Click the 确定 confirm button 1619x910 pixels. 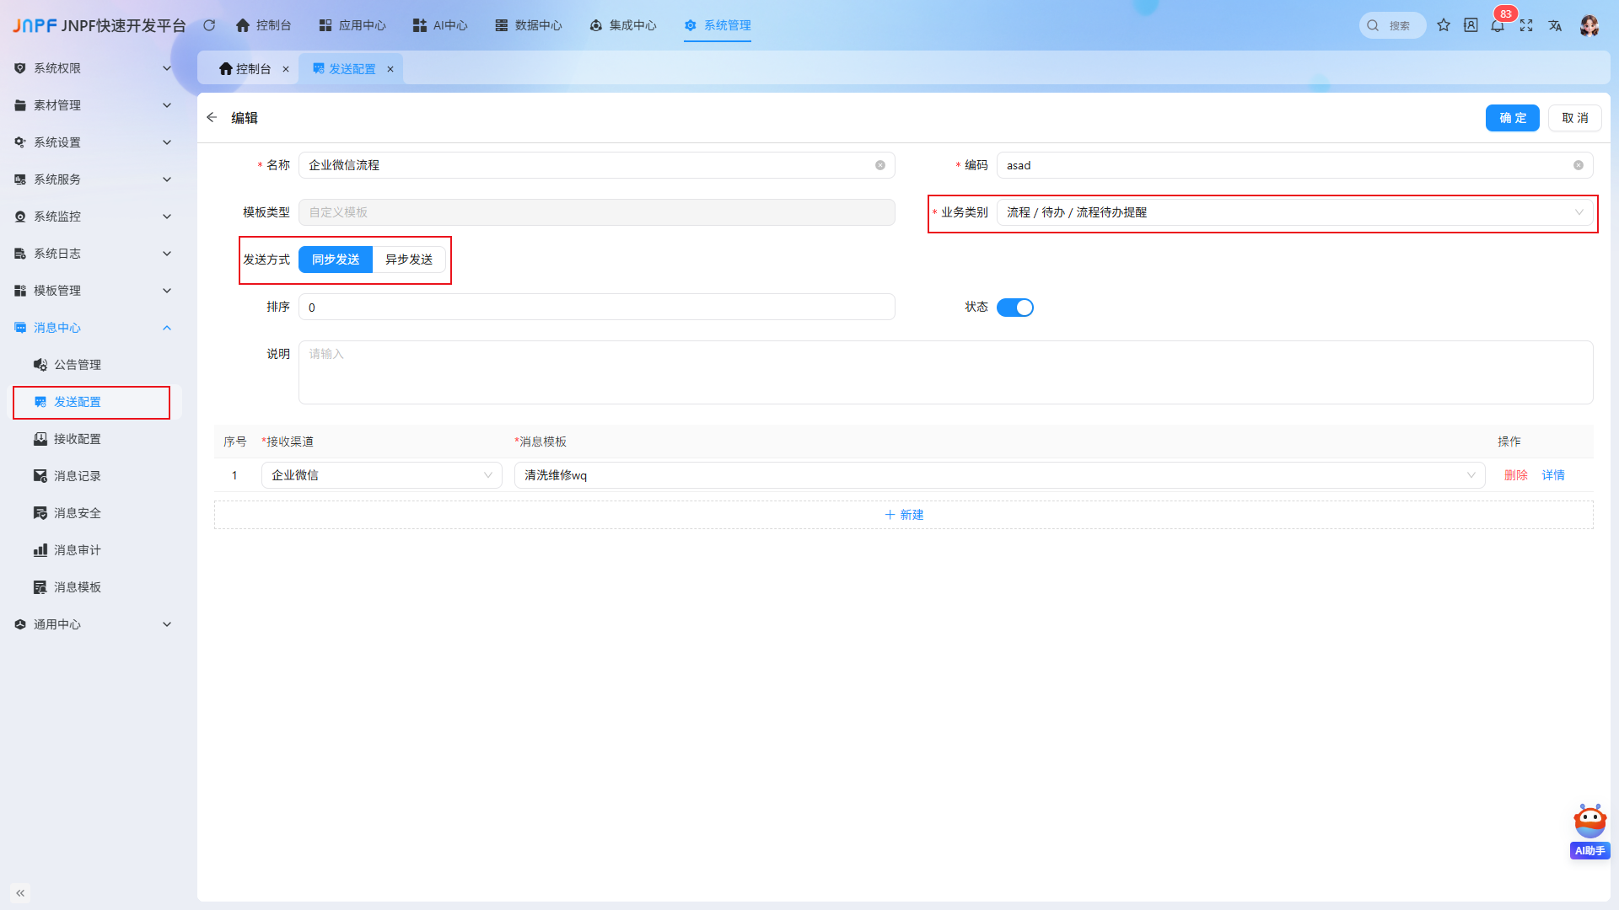click(1513, 118)
